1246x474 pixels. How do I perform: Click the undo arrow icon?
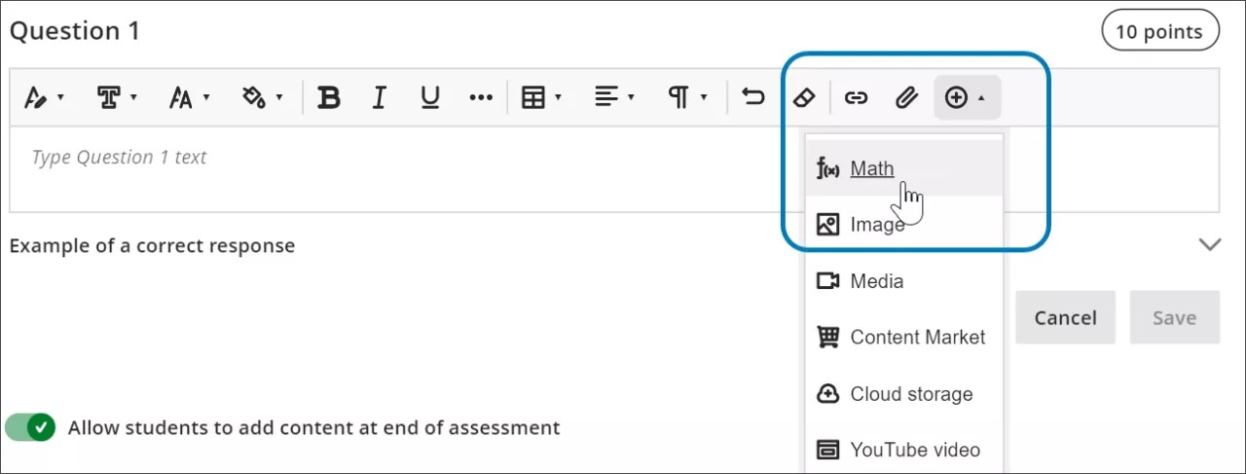click(x=752, y=97)
